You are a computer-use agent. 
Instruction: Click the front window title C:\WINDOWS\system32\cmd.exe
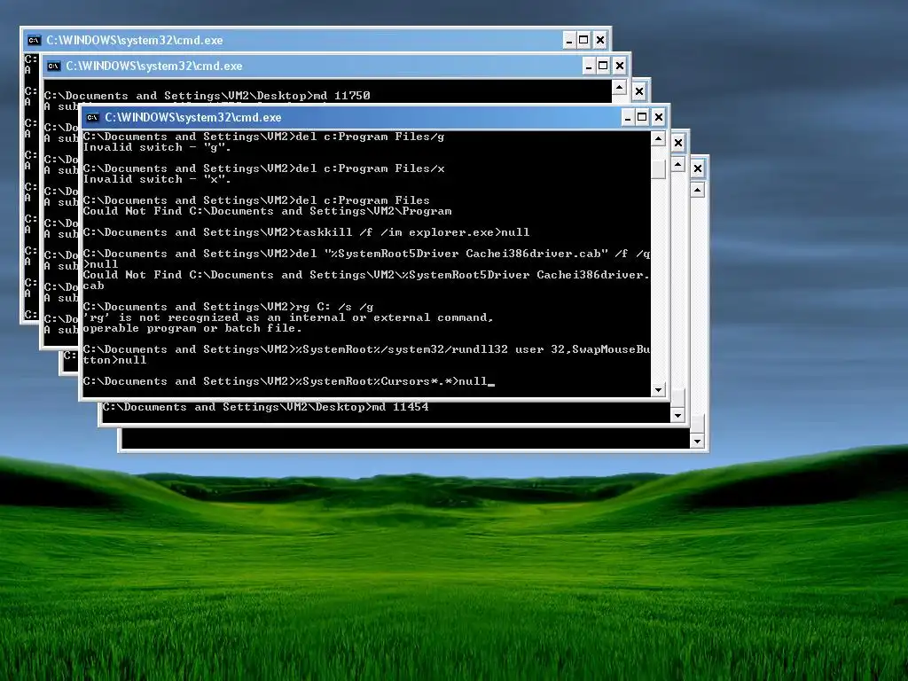pos(192,118)
